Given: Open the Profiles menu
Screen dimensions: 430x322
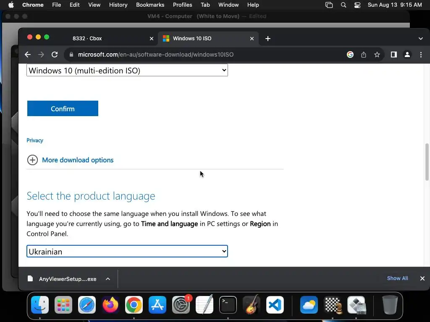Looking at the screenshot, I should (x=182, y=5).
